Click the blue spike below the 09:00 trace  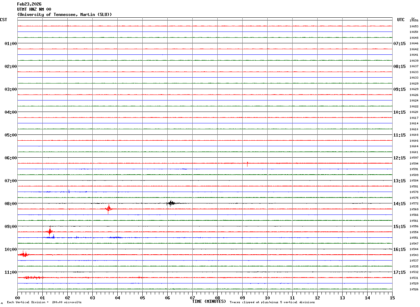pos(53,237)
